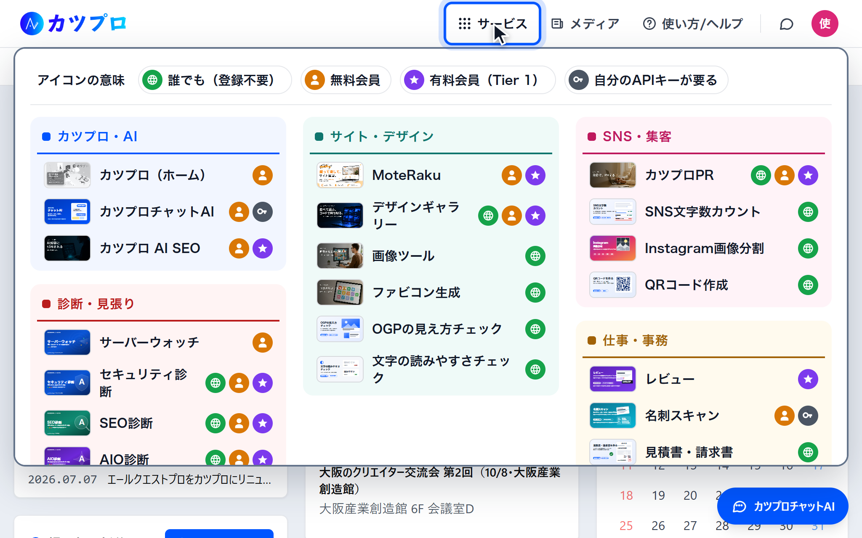Click purple star icon beside カツプロ AI SEO
This screenshot has width=862, height=538.
[x=263, y=248]
